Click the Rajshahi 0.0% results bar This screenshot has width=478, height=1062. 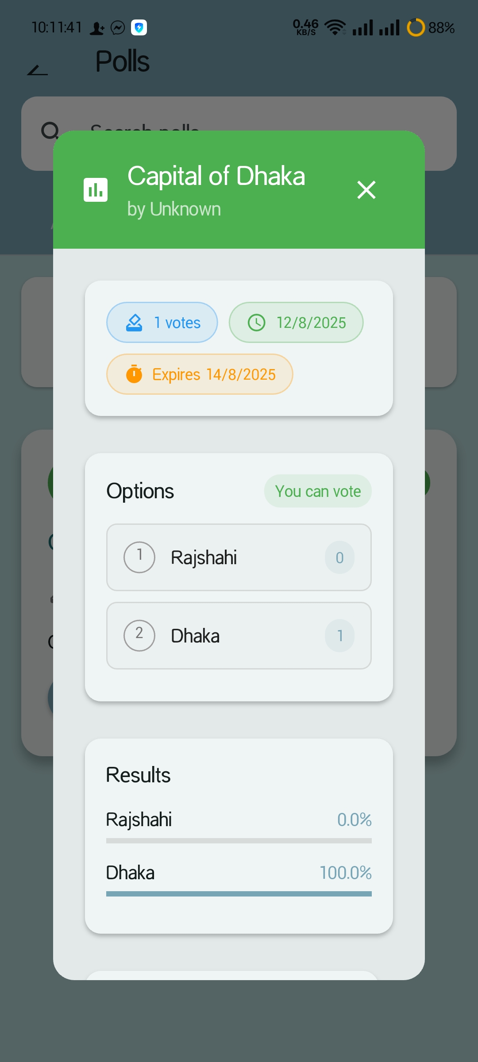click(239, 841)
